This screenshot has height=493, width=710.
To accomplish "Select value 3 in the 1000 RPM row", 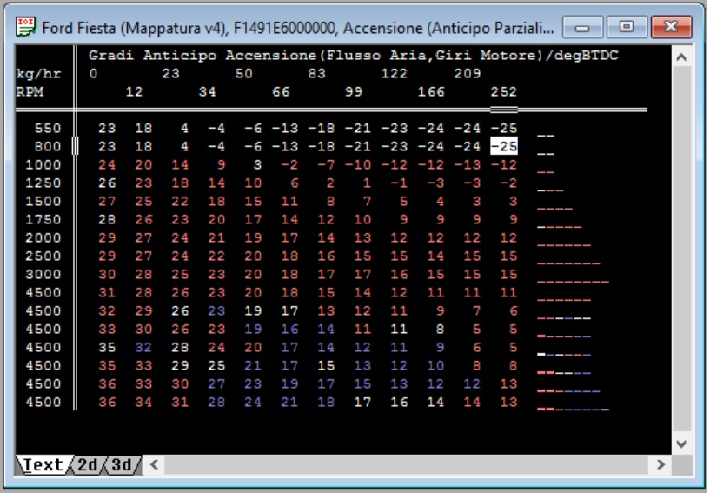I will click(x=257, y=164).
